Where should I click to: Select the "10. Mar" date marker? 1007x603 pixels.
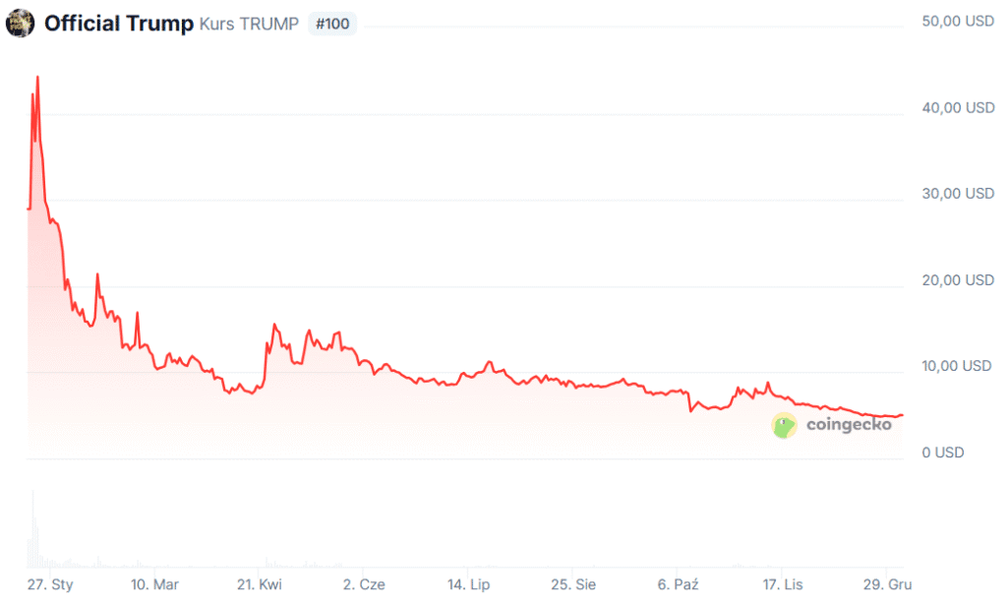coord(154,584)
